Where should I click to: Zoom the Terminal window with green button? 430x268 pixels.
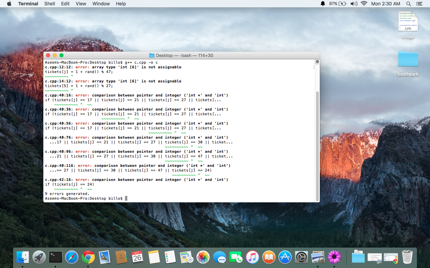click(x=61, y=55)
